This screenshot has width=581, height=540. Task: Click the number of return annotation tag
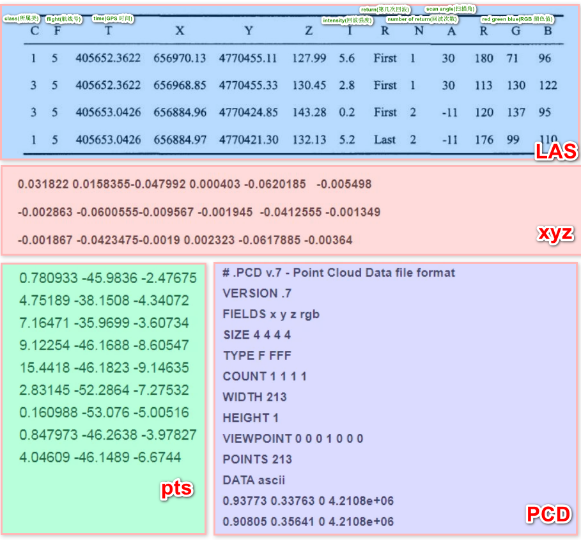point(421,20)
